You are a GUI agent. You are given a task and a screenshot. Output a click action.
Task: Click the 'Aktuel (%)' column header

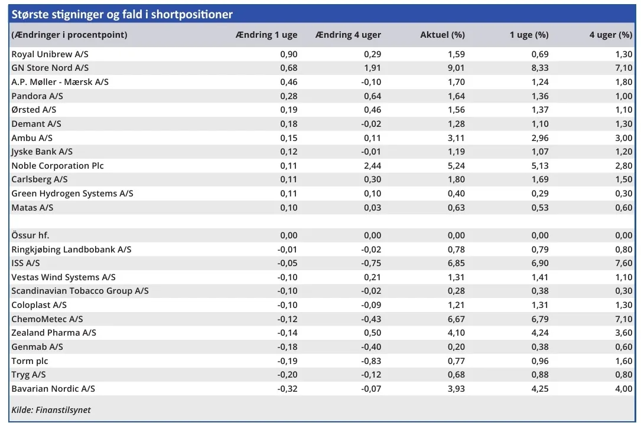(x=442, y=35)
